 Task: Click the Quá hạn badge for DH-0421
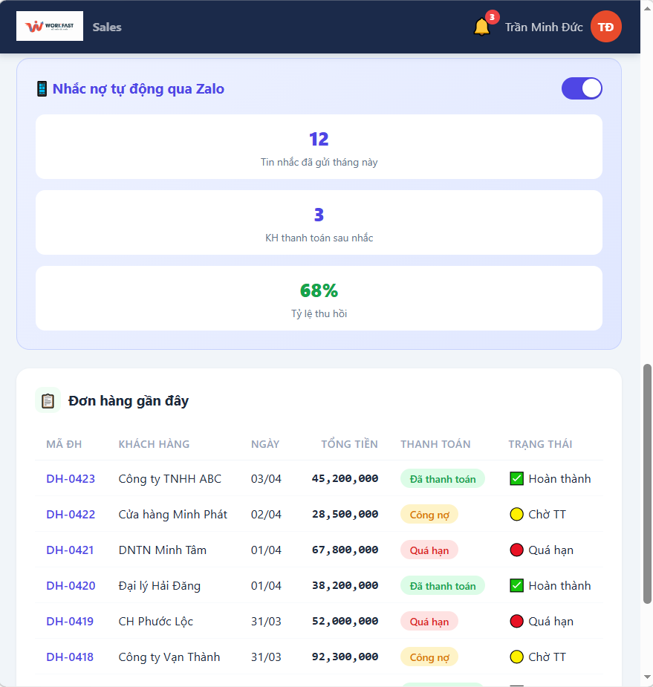[429, 550]
